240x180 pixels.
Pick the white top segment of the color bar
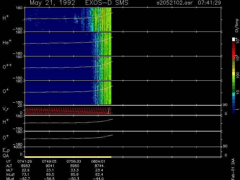click(x=233, y=39)
